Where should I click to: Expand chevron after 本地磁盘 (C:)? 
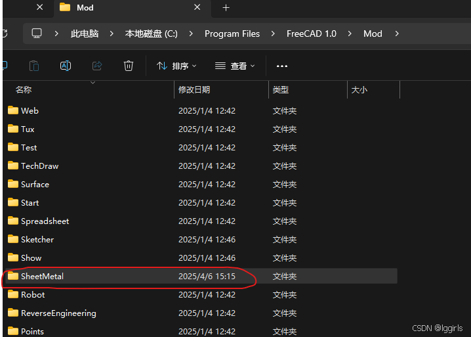[x=191, y=34]
